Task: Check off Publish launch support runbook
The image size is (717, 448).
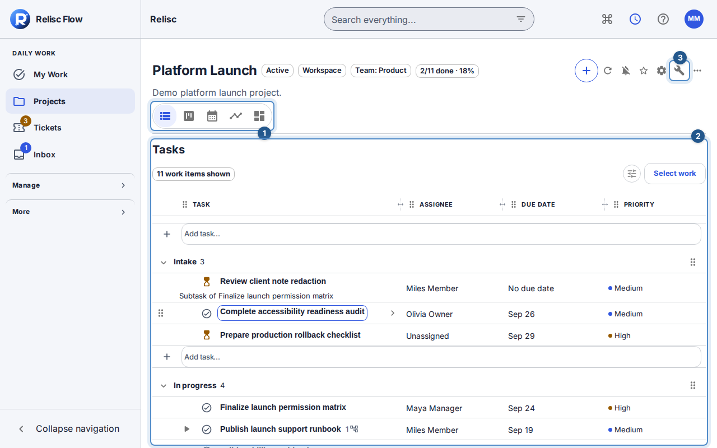Action: pyautogui.click(x=207, y=430)
